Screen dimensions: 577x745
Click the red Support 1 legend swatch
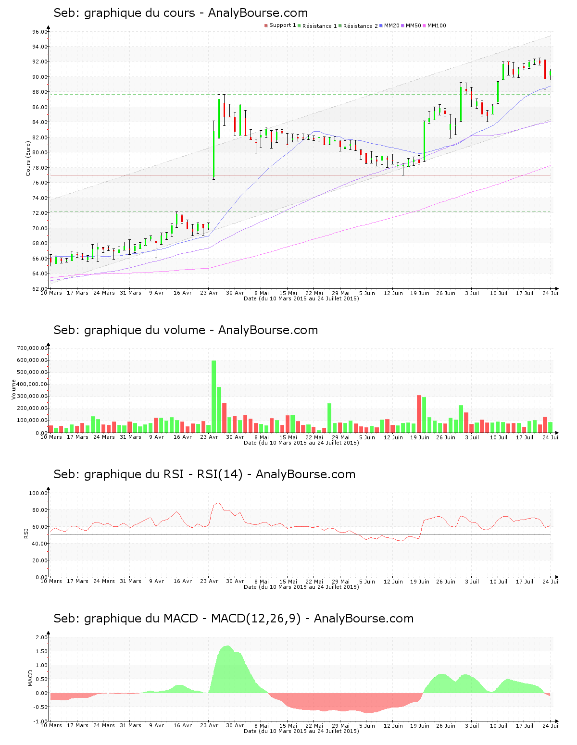pos(266,25)
